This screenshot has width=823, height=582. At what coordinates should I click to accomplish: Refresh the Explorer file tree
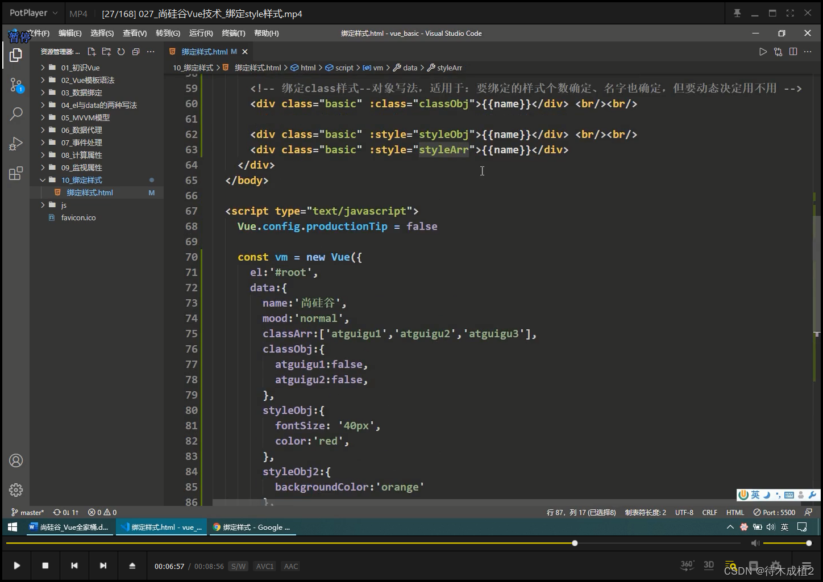pos(121,52)
